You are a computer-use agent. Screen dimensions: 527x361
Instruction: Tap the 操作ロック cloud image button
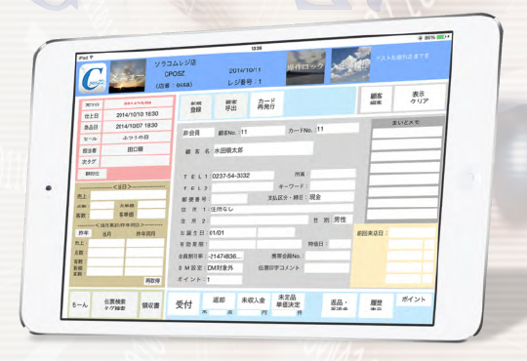pos(305,67)
